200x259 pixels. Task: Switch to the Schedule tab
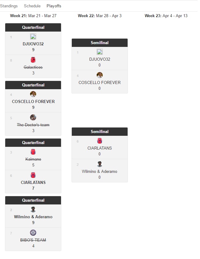pyautogui.click(x=32, y=6)
